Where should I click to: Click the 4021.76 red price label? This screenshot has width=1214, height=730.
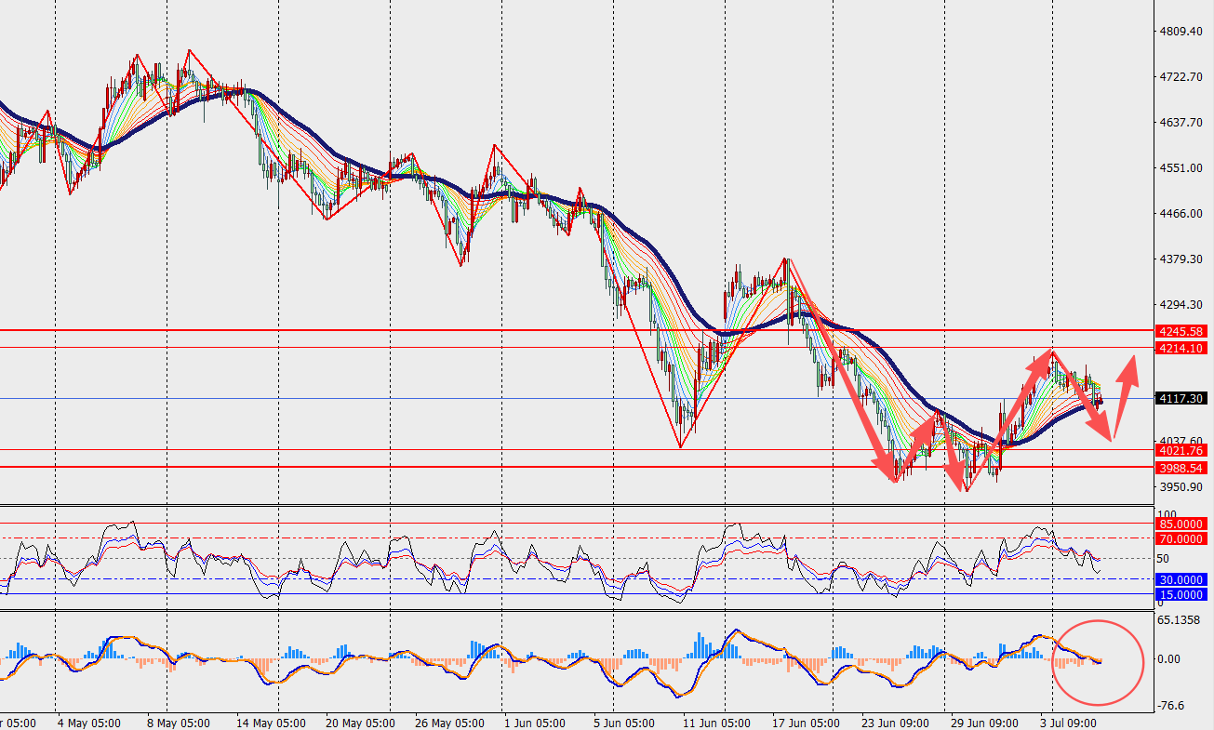[x=1181, y=450]
